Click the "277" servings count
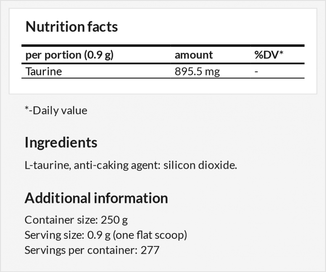The image size is (326, 272). (x=150, y=250)
